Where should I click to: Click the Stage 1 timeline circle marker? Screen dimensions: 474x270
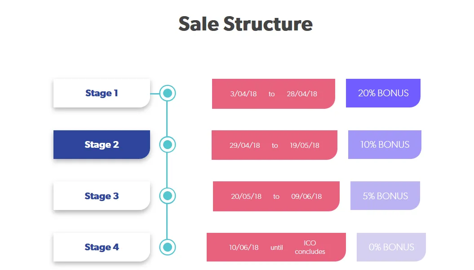(x=168, y=94)
